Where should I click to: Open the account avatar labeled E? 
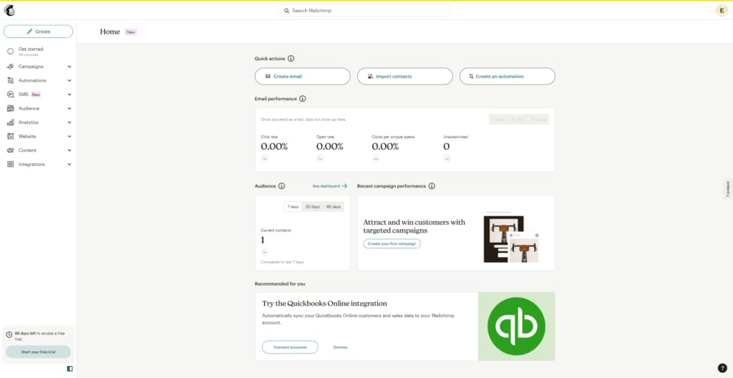coord(722,10)
